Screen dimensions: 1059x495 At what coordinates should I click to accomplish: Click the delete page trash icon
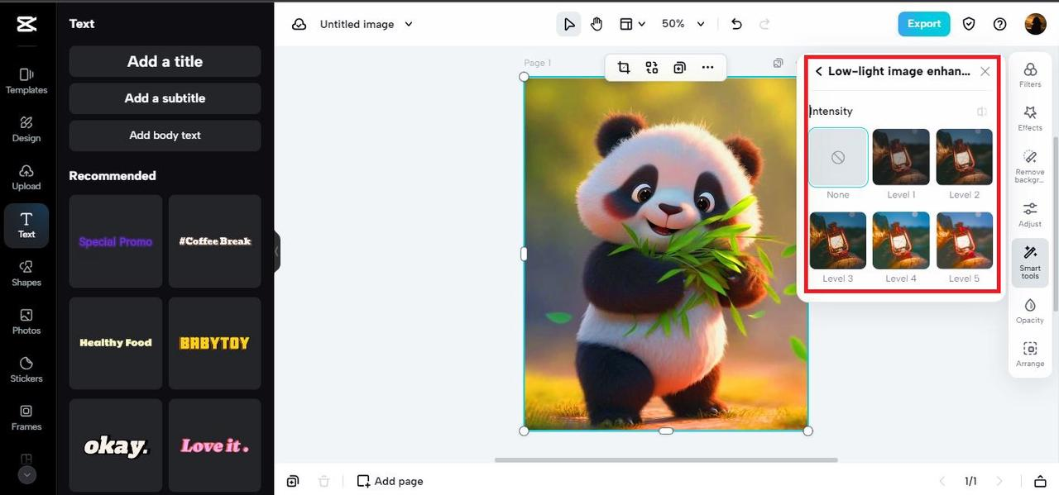[x=323, y=481]
